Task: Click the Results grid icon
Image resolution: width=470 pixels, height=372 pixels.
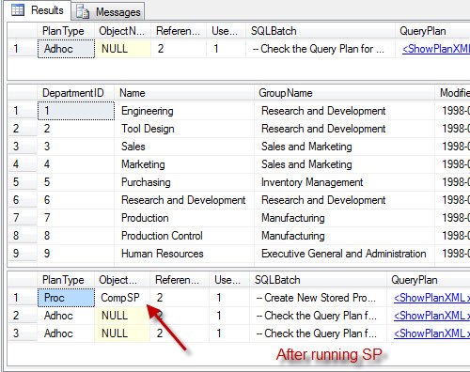Action: tap(18, 10)
